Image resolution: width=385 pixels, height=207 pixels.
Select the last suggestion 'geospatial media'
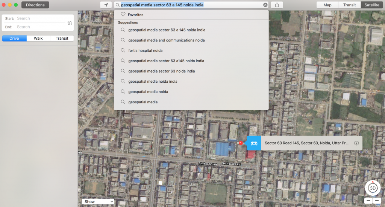pyautogui.click(x=191, y=102)
